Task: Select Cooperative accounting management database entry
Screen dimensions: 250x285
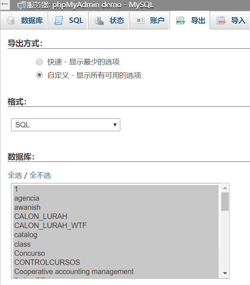Action: point(116,271)
